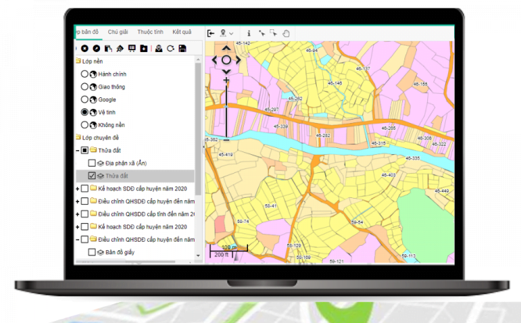Open the Thuộc tính tab
521x323 pixels.
(x=149, y=32)
